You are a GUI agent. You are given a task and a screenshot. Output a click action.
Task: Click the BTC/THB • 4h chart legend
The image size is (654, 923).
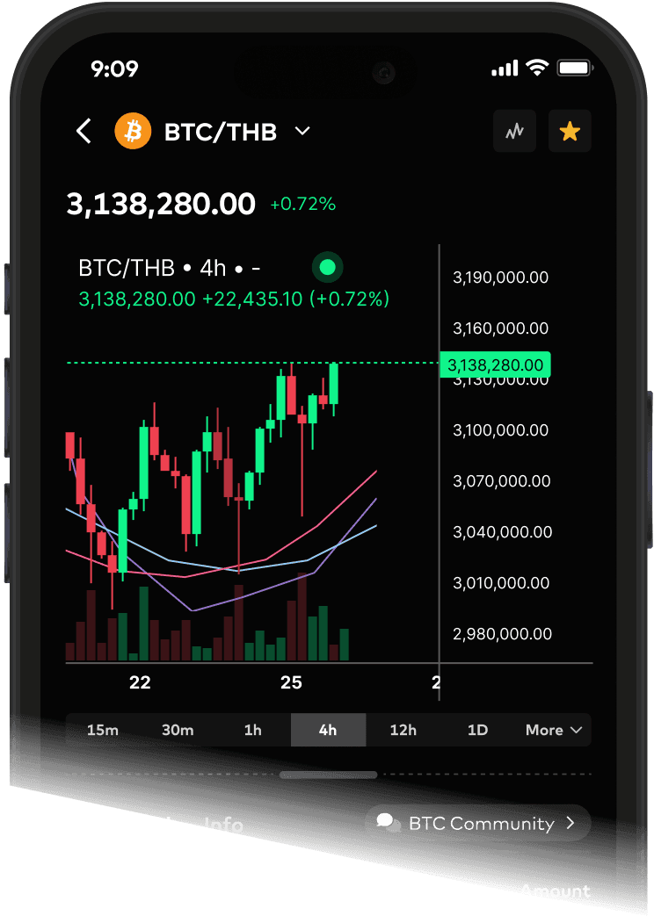pos(169,269)
